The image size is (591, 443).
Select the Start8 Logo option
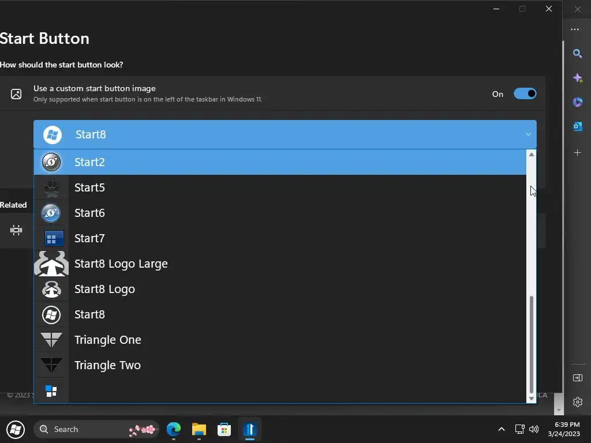(x=280, y=289)
